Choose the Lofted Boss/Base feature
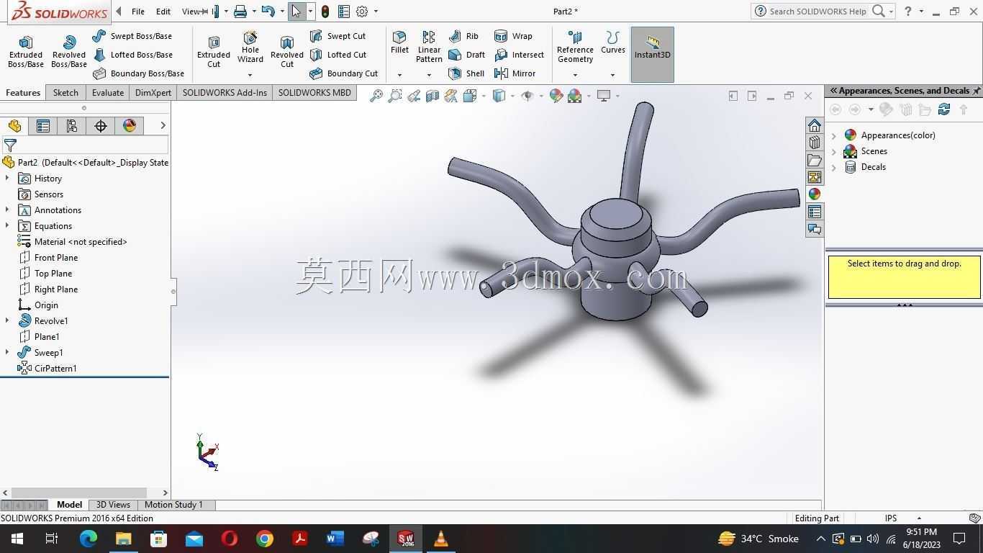This screenshot has height=553, width=983. [132, 55]
